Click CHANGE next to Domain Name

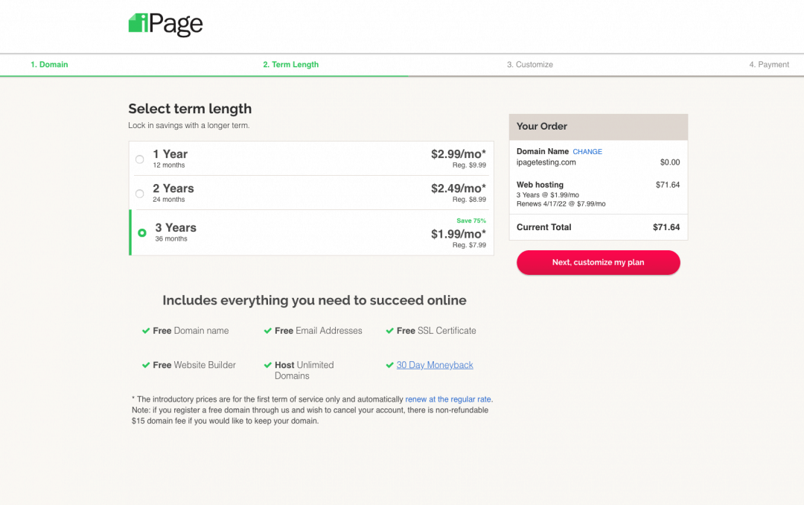click(x=587, y=151)
